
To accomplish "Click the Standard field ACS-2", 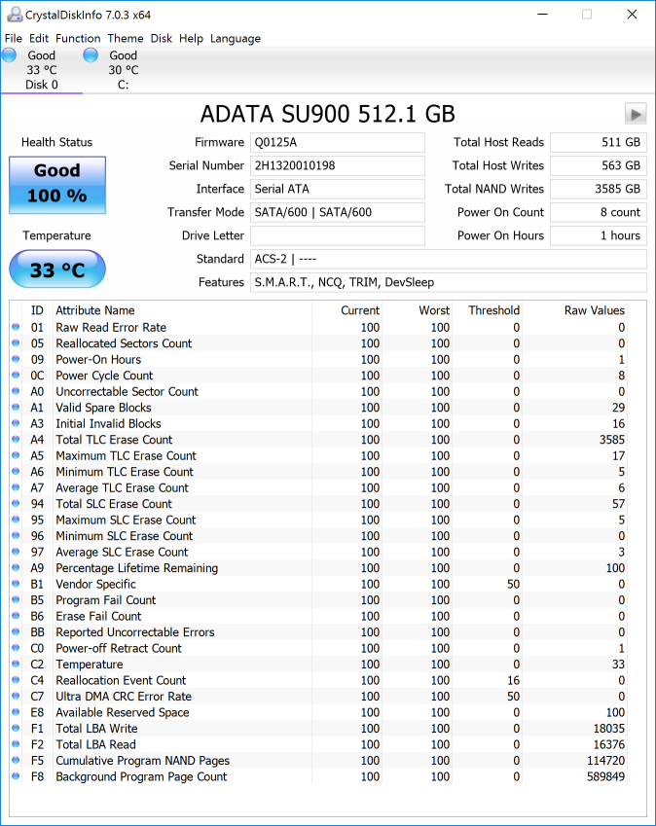I will pos(449,259).
